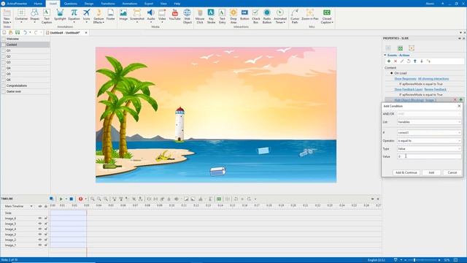Add a Mouse Click interaction
467x263 pixels.
coord(200,15)
